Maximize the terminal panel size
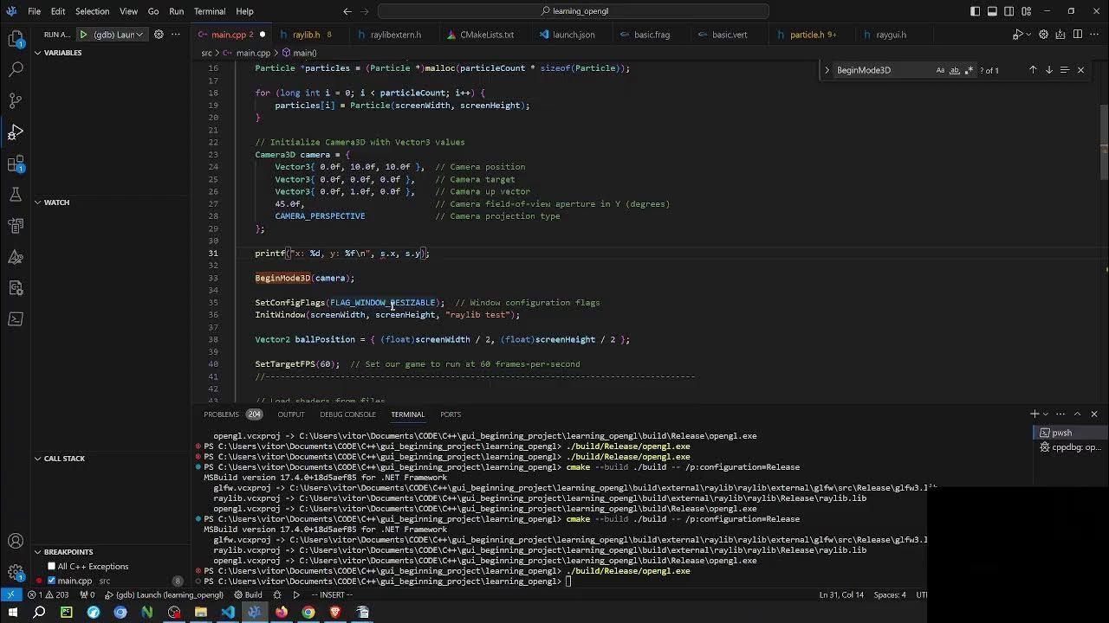This screenshot has width=1109, height=623. [1077, 414]
